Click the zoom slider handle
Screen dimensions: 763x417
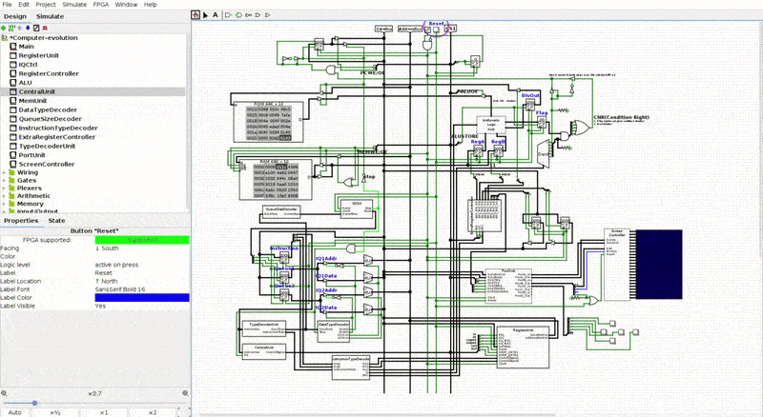tap(34, 403)
